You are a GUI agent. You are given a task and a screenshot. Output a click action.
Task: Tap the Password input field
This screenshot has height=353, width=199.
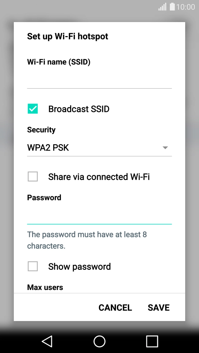(x=99, y=216)
